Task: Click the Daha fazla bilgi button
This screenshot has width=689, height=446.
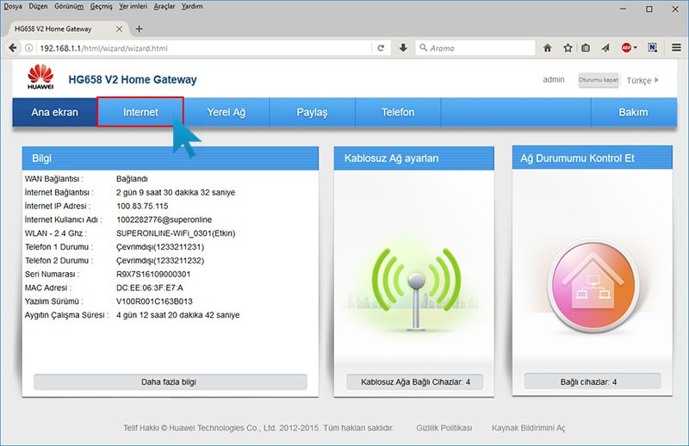Action: [x=170, y=381]
